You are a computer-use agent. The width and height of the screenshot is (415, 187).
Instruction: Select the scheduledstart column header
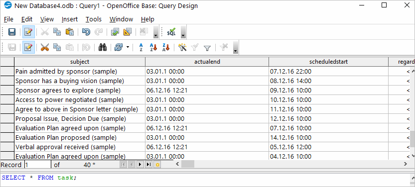pos(328,62)
